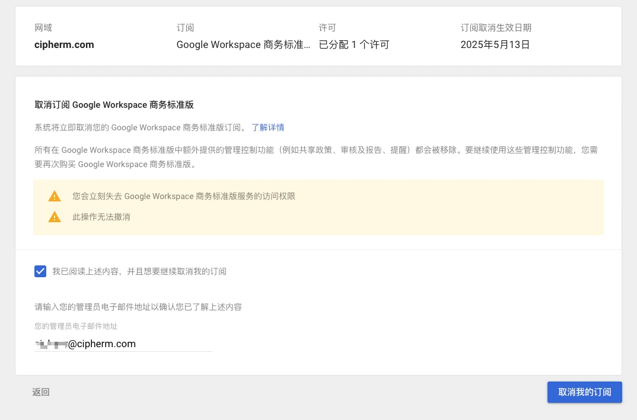Screen dimensions: 637x420
Task: Uncheck the cancellation acknowledgment checkbox
Action: pos(40,271)
